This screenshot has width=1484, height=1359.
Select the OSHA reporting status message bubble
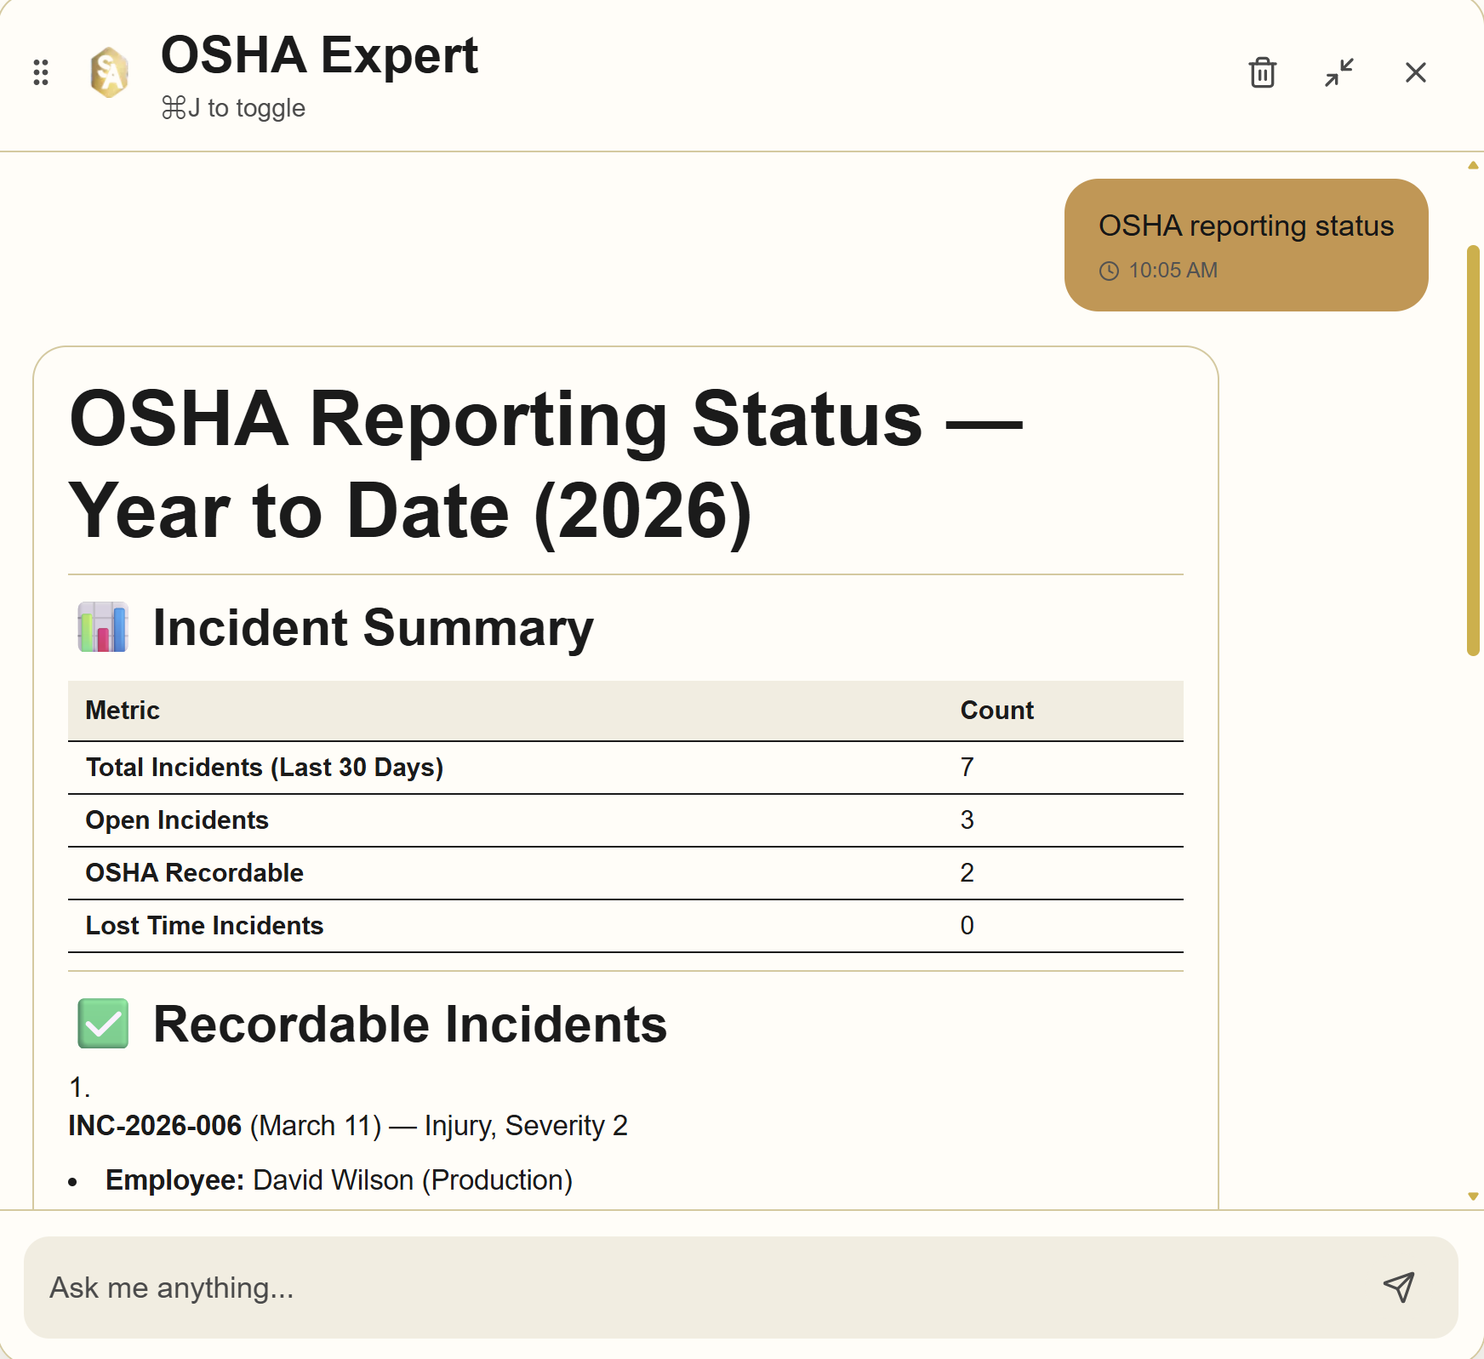(x=1246, y=245)
